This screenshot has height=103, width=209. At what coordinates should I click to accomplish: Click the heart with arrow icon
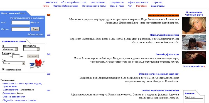pos(37,64)
